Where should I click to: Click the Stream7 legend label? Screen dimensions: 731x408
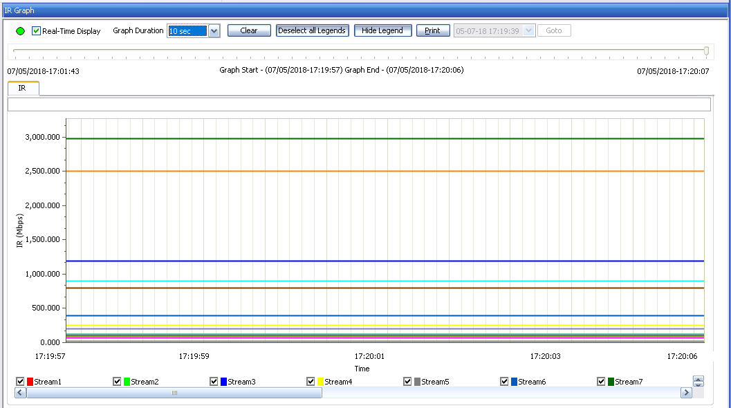tap(629, 382)
